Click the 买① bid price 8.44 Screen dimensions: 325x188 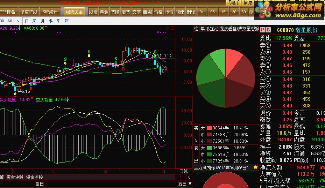coord(287,79)
